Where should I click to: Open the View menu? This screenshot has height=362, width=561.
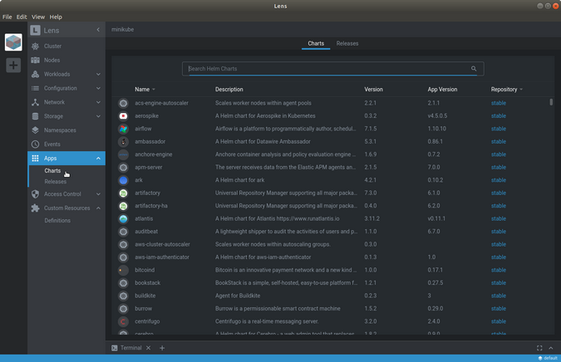click(38, 17)
